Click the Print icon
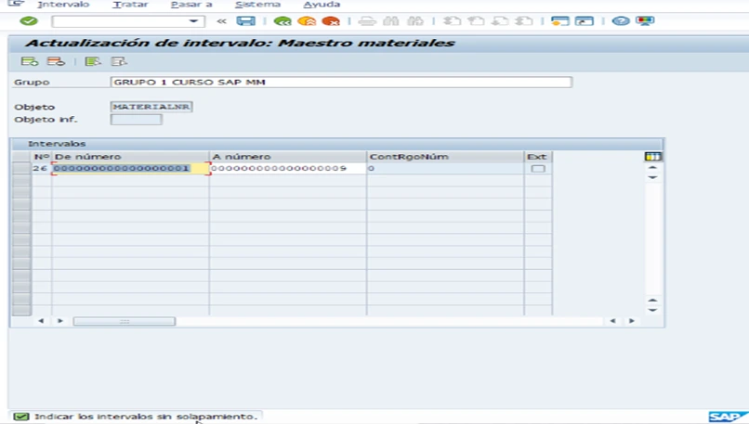Screen dimensions: 749x424 367,21
